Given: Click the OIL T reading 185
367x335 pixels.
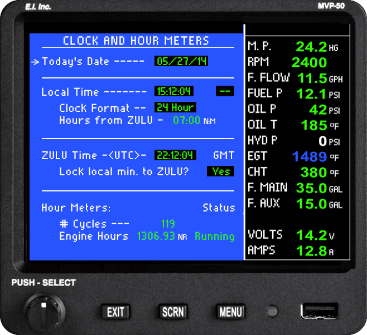Looking at the screenshot, I should point(314,125).
